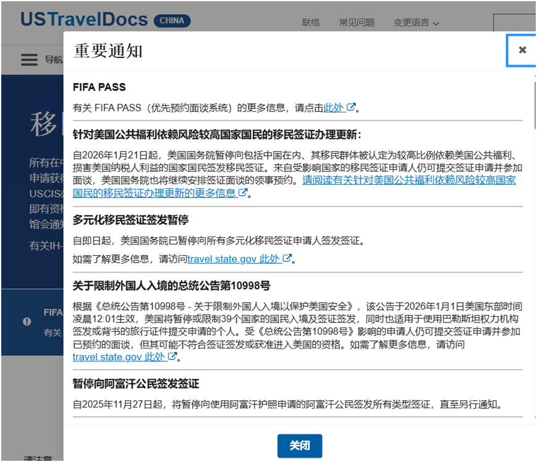This screenshot has width=537, height=462.
Task: Expand the chevron beside 变更语言
Action: 436,23
